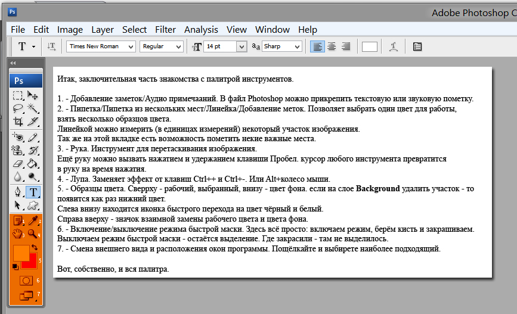Center the text alignment
Screen dimensions: 517x314
332,46
